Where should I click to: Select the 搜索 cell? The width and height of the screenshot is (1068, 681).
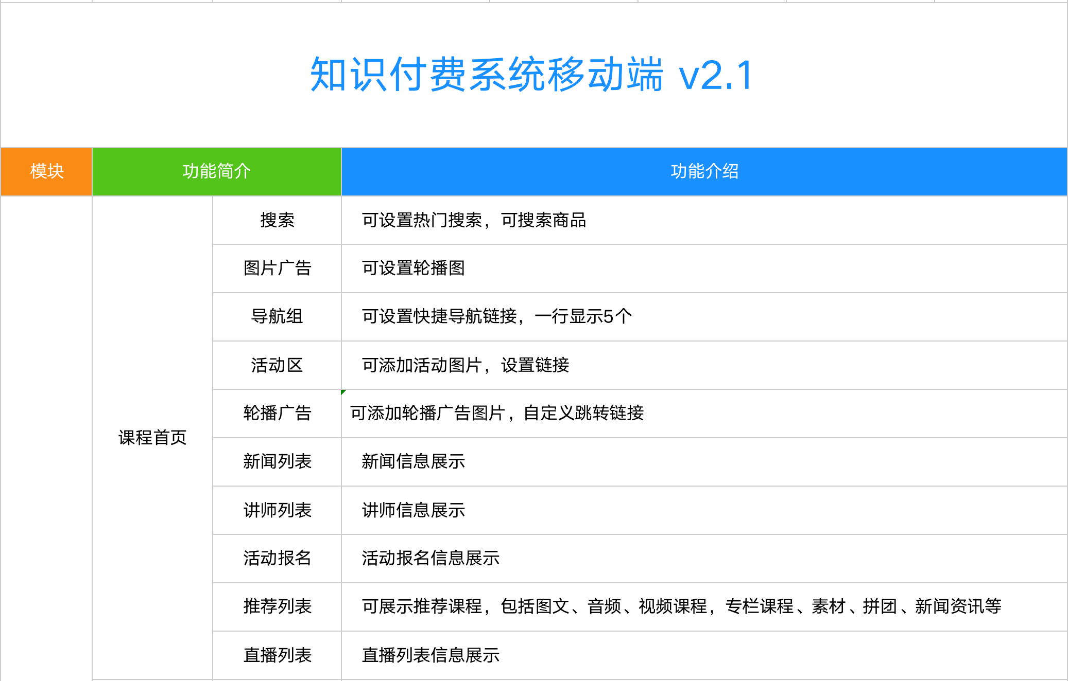pyautogui.click(x=277, y=220)
